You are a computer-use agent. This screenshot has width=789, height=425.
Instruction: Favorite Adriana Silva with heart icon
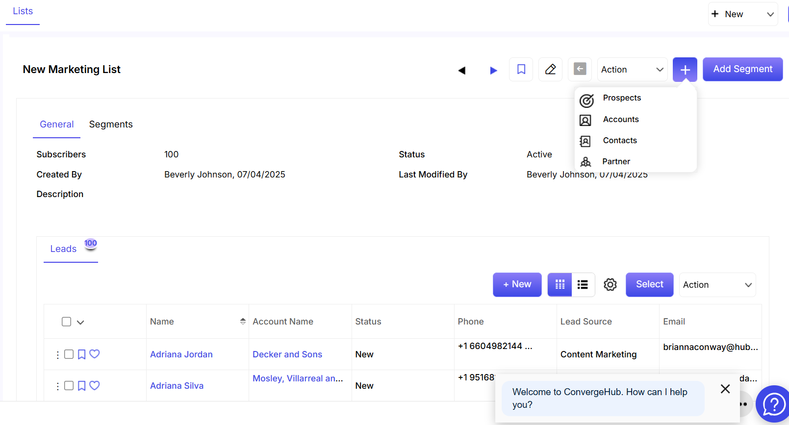click(x=95, y=385)
